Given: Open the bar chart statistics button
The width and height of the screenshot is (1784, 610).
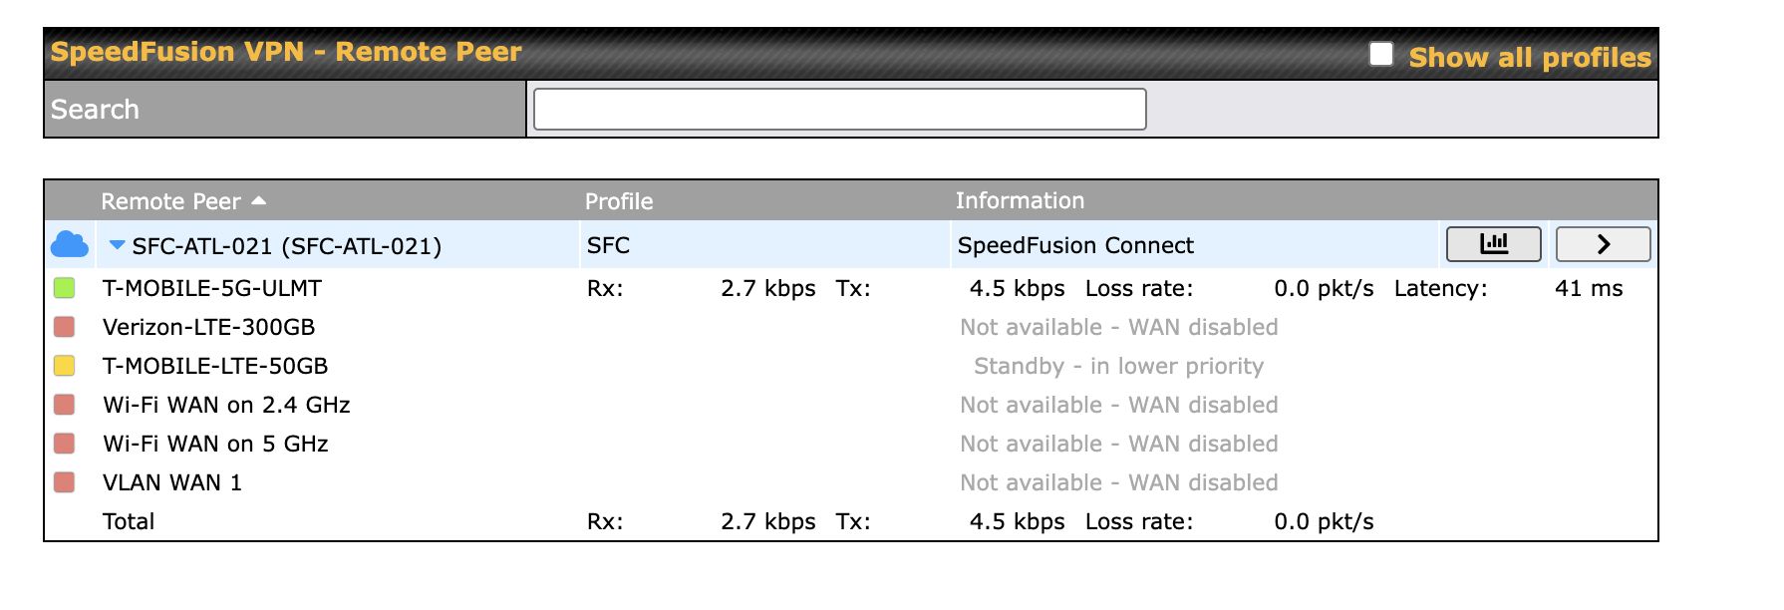Looking at the screenshot, I should [x=1493, y=244].
